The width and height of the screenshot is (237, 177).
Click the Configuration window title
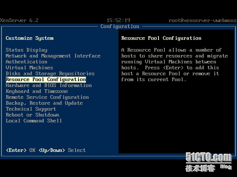[x=120, y=26]
